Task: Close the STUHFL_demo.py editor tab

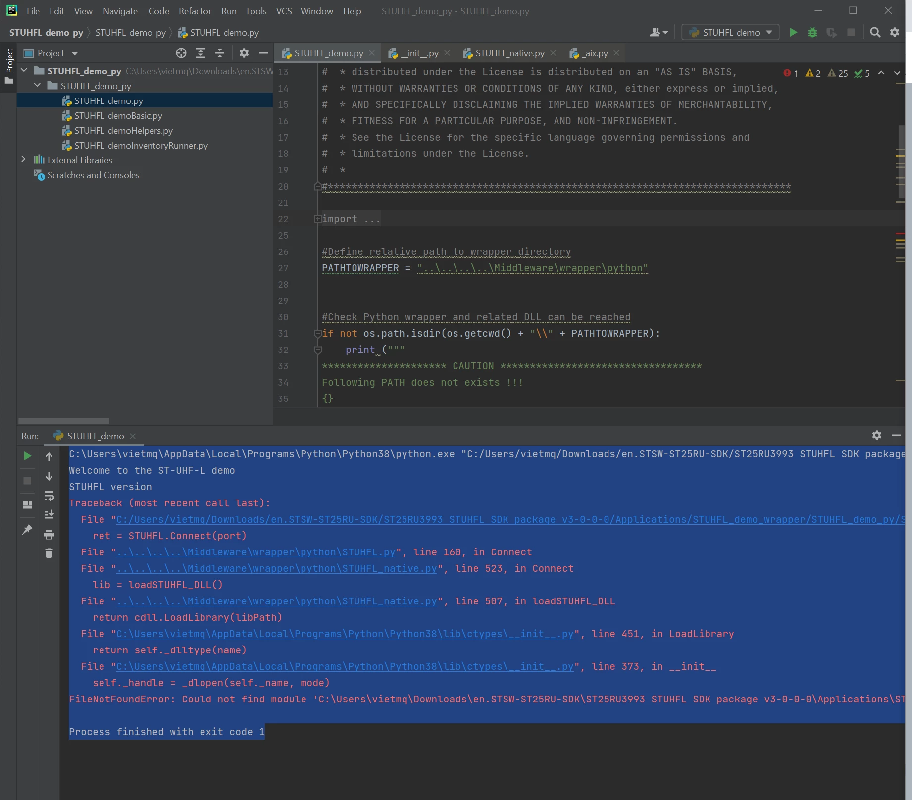Action: pos(372,53)
